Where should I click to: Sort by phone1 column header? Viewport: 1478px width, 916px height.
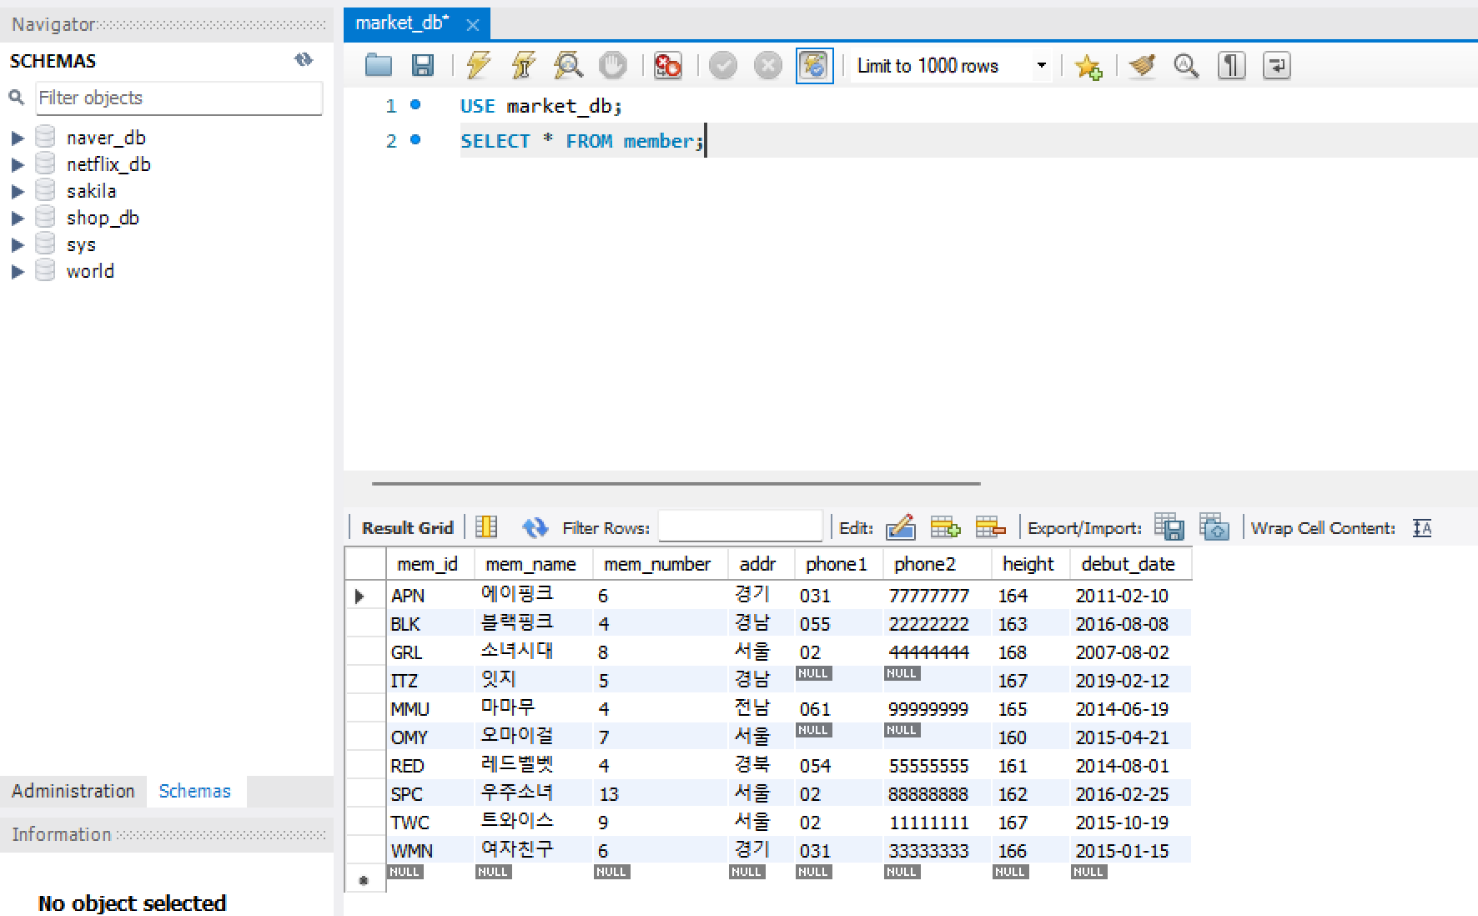(838, 564)
